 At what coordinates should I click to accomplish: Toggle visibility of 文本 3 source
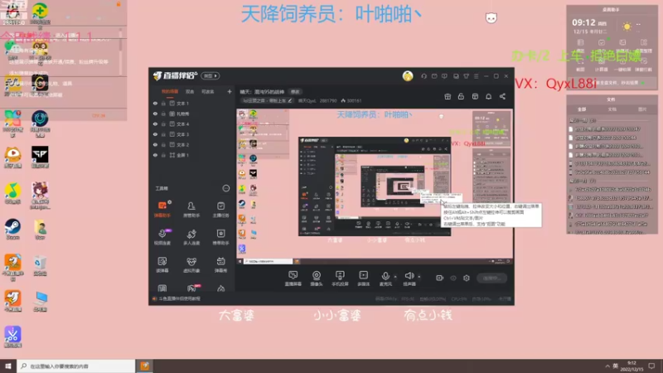tap(155, 134)
